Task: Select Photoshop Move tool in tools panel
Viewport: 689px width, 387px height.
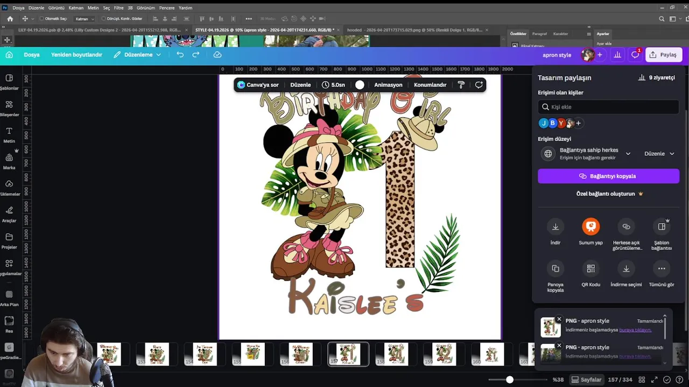Action: tap(7, 40)
